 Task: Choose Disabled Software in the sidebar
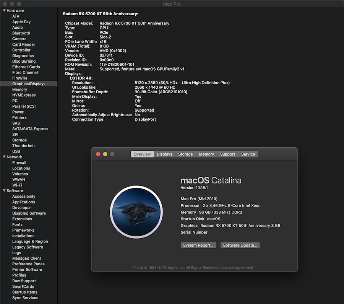point(29,213)
